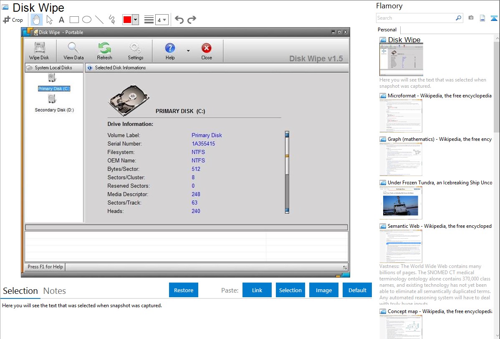This screenshot has width=500, height=339.
Task: Click the Selected Disk Informations info icon
Action: pyautogui.click(x=90, y=68)
